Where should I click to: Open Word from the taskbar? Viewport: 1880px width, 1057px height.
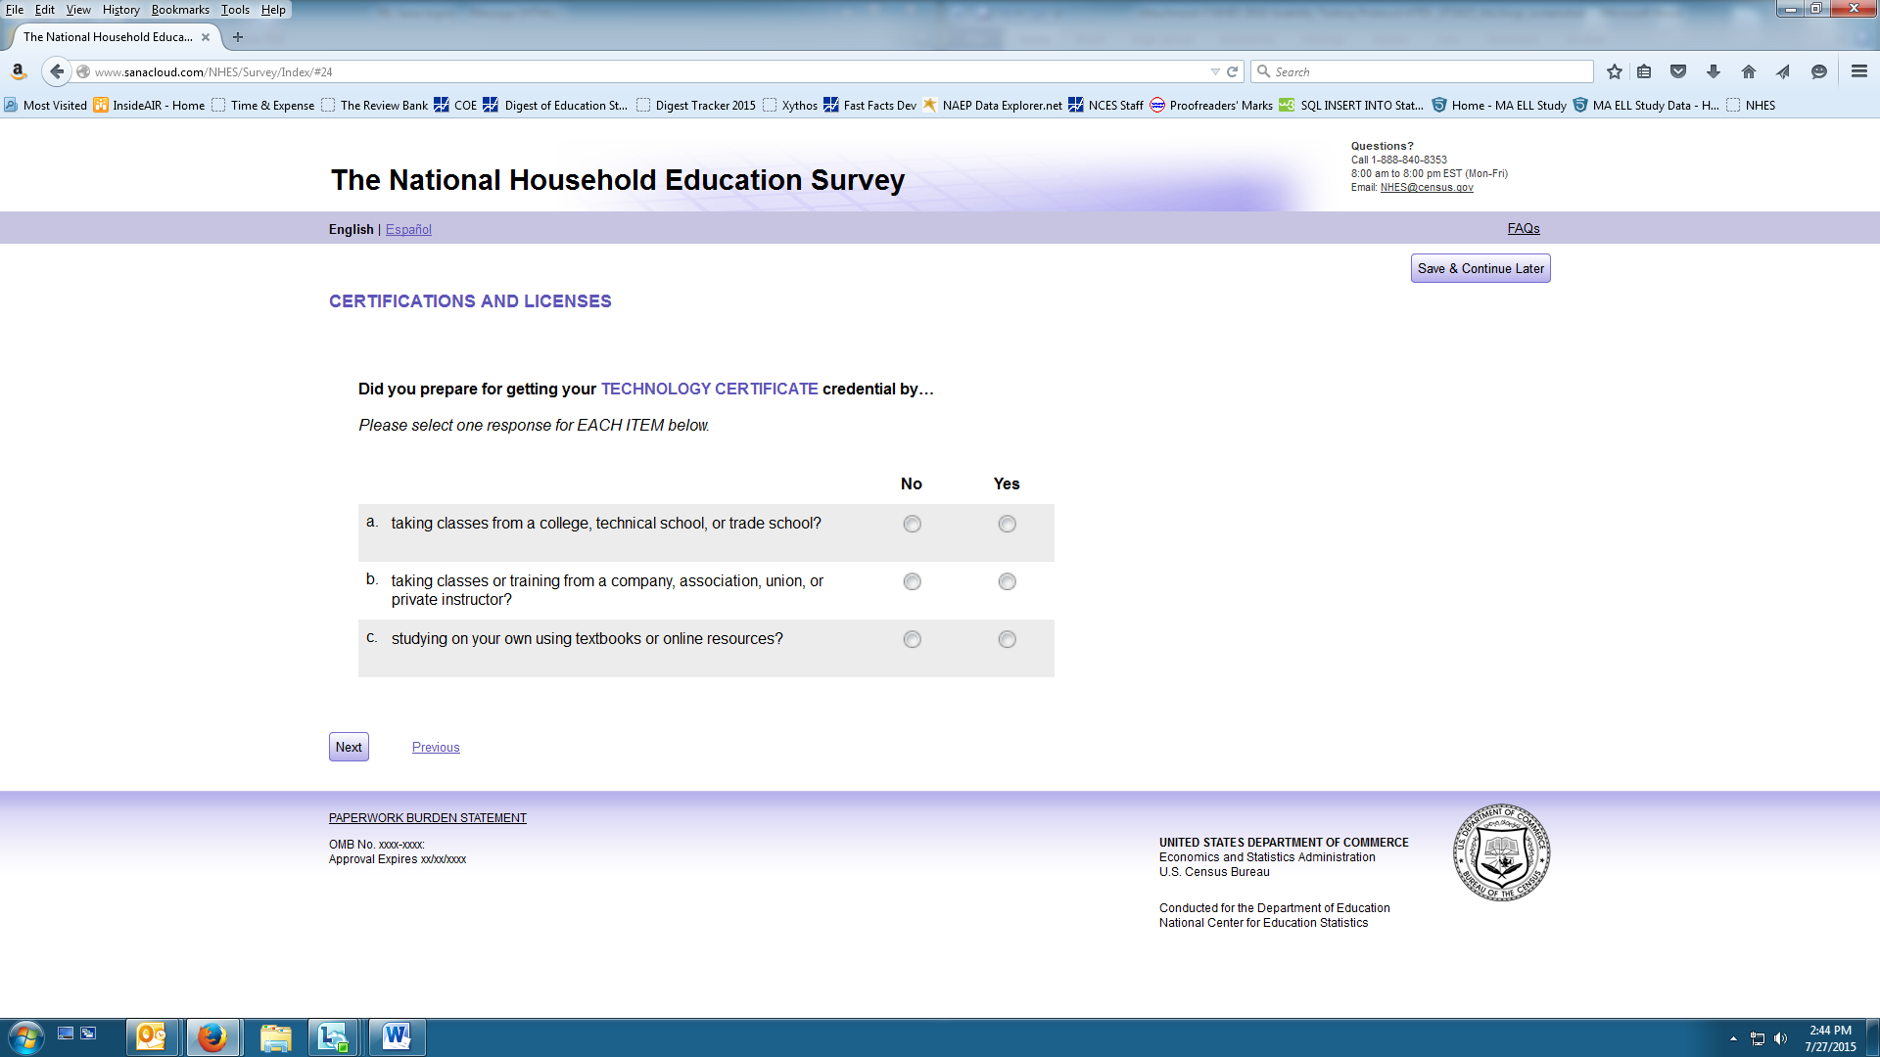coord(397,1037)
